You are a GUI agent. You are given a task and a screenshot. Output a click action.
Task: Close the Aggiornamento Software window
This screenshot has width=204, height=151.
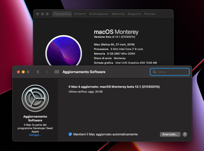[18, 72]
